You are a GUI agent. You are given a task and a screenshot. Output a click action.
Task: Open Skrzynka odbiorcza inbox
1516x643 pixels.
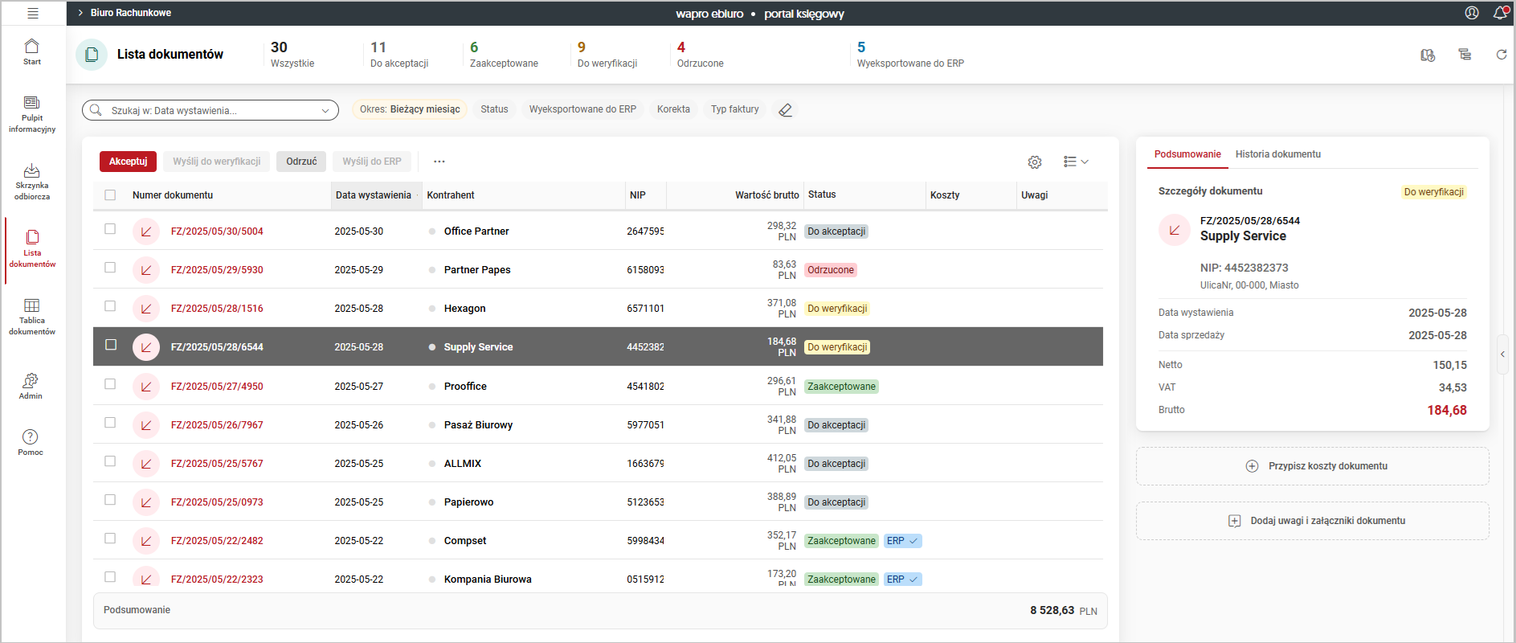[32, 182]
